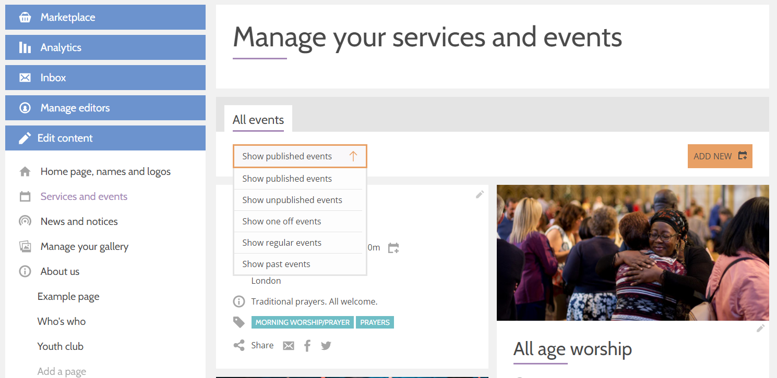Select Show unpublished events option

point(298,200)
